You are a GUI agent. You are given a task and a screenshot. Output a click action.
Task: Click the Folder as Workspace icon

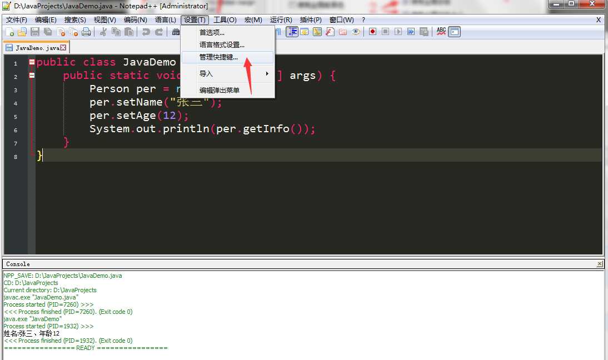343,32
